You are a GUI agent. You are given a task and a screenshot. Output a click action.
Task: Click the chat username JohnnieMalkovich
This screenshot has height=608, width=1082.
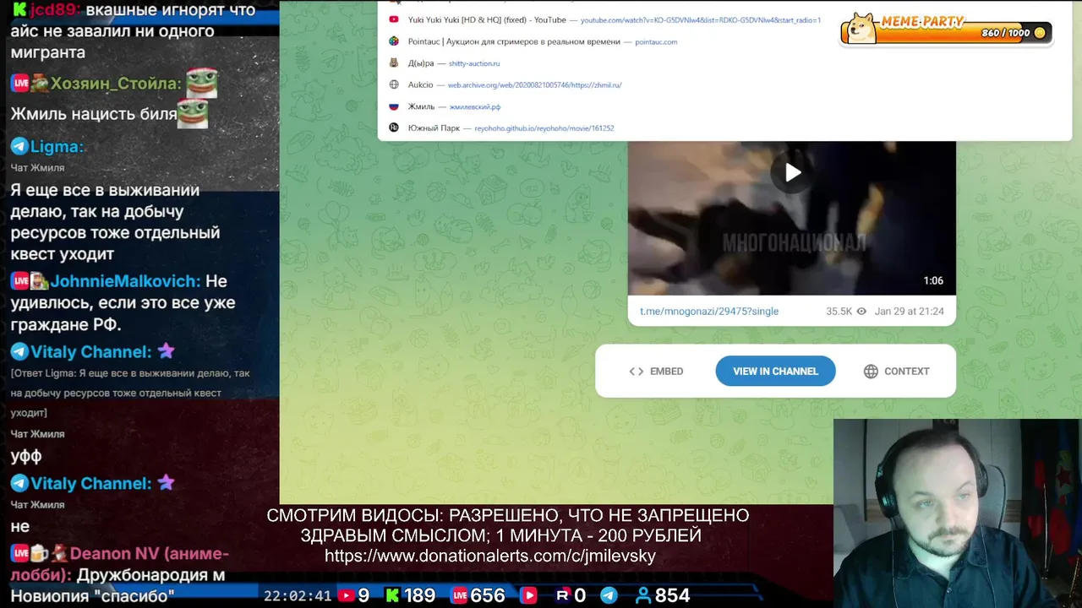(x=125, y=281)
